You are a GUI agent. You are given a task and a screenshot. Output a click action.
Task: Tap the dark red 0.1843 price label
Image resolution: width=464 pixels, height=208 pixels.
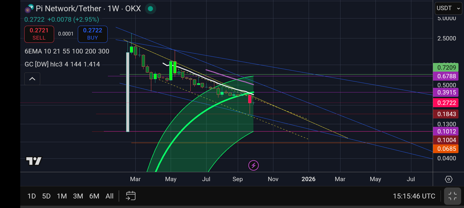(446, 114)
